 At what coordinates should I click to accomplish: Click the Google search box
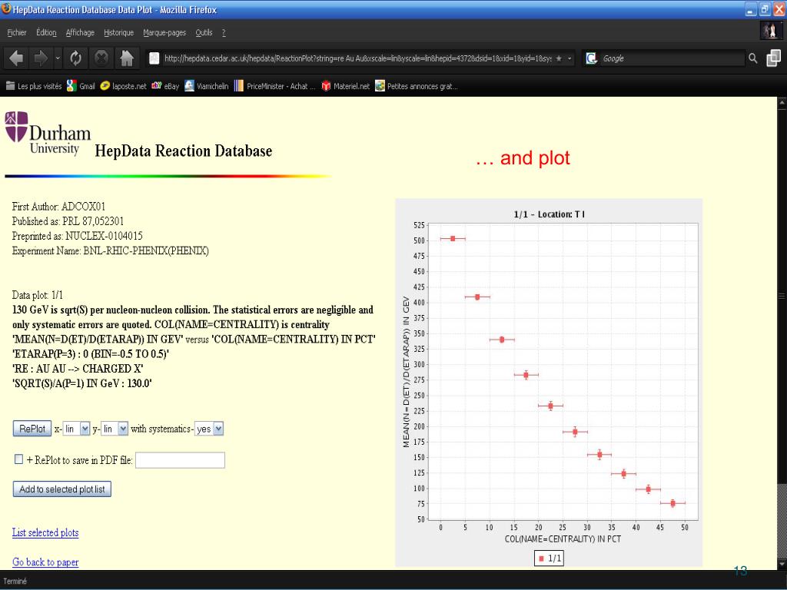click(672, 58)
